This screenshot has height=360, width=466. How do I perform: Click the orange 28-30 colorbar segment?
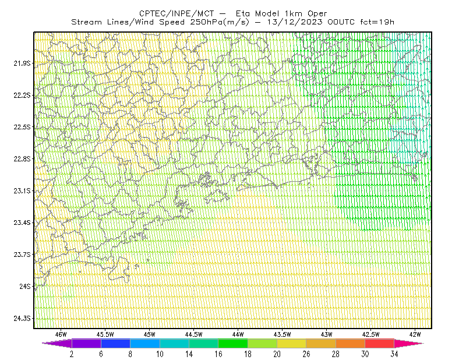351,343
